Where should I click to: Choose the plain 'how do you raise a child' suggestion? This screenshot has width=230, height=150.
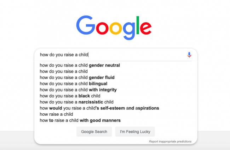64,71
